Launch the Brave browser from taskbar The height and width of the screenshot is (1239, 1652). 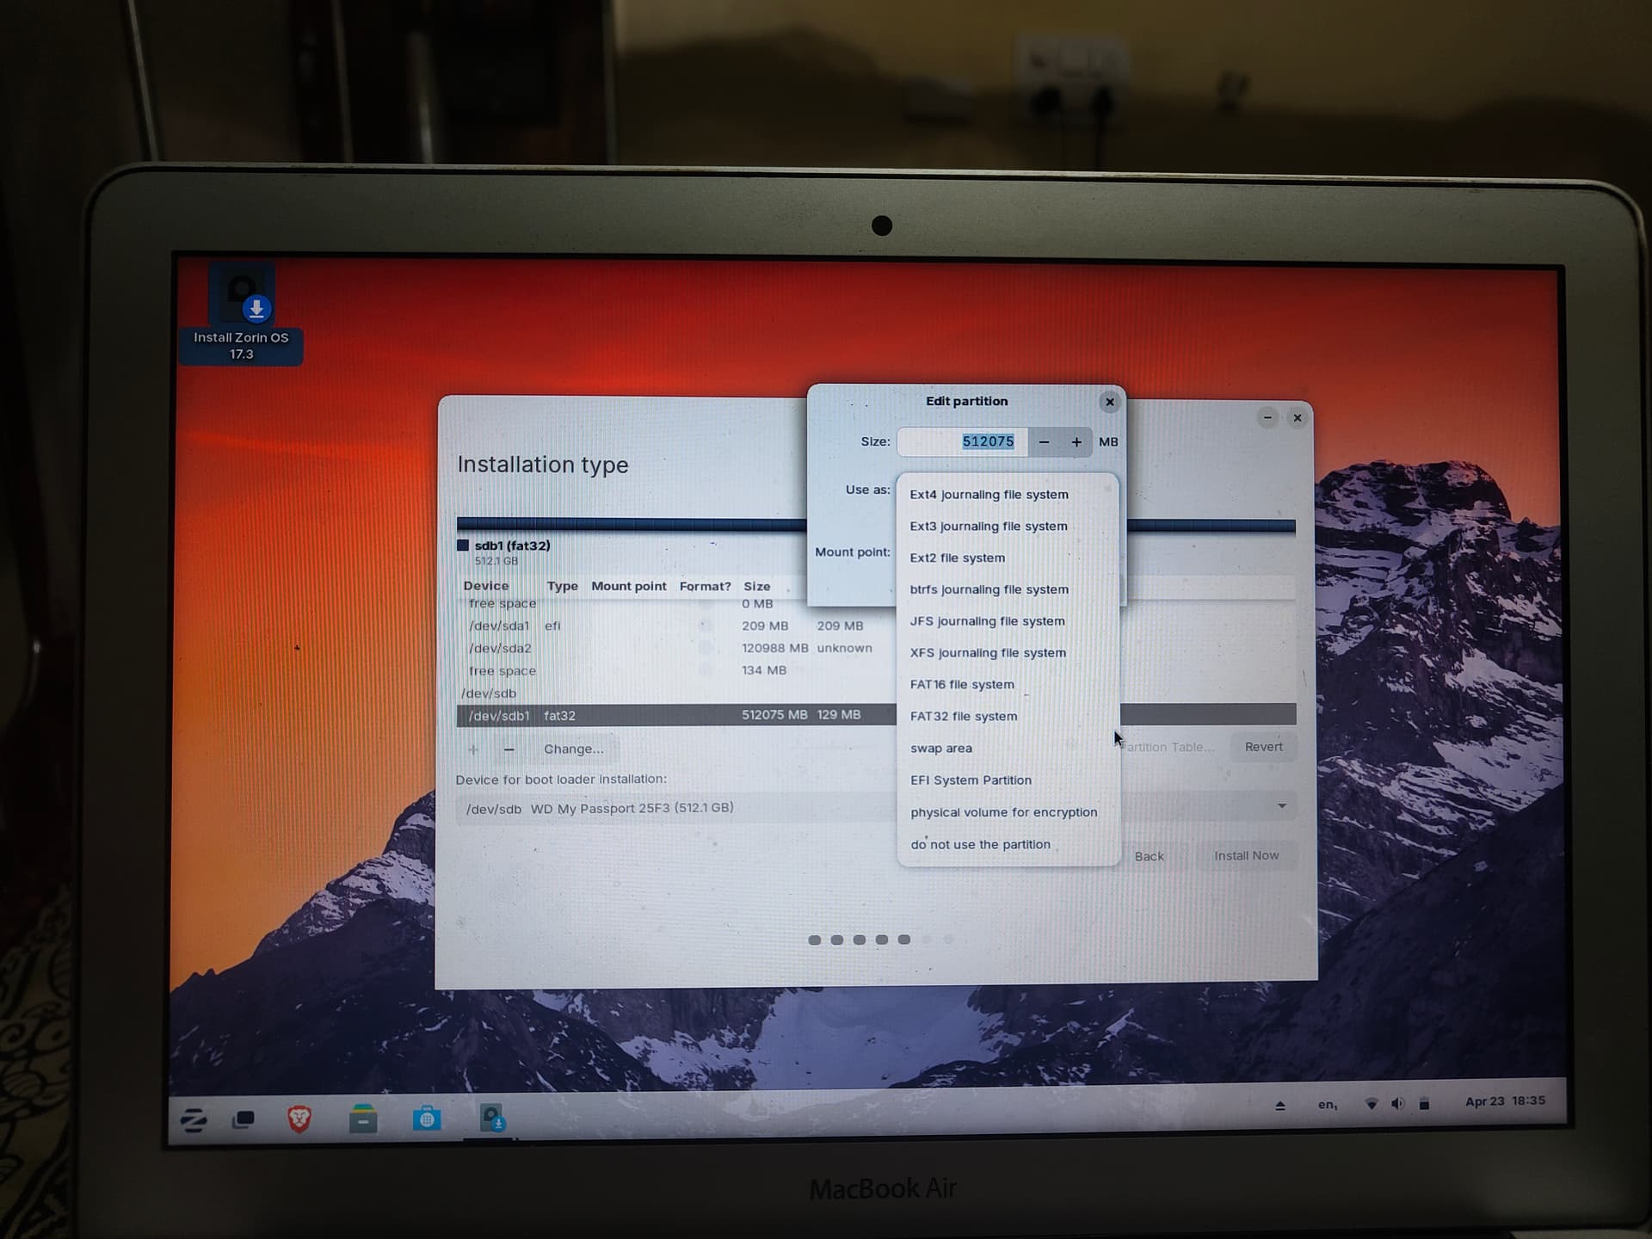click(x=299, y=1119)
